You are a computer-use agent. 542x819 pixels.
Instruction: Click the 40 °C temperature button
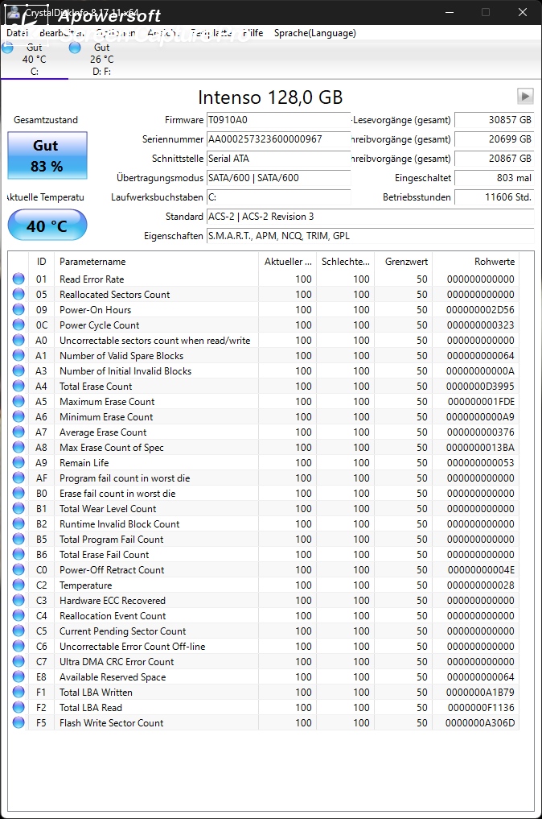click(47, 225)
